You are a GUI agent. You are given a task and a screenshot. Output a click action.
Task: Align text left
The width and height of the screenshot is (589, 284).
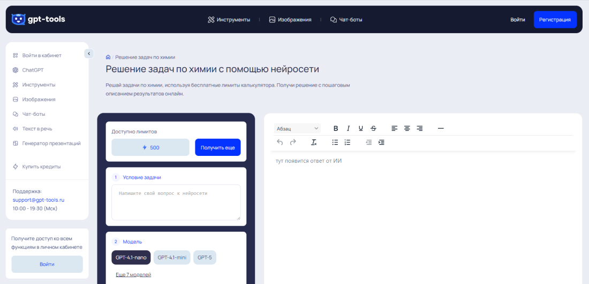[394, 129]
